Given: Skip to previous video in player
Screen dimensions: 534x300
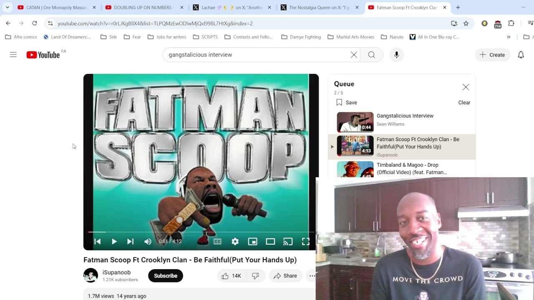Looking at the screenshot, I should click(98, 241).
